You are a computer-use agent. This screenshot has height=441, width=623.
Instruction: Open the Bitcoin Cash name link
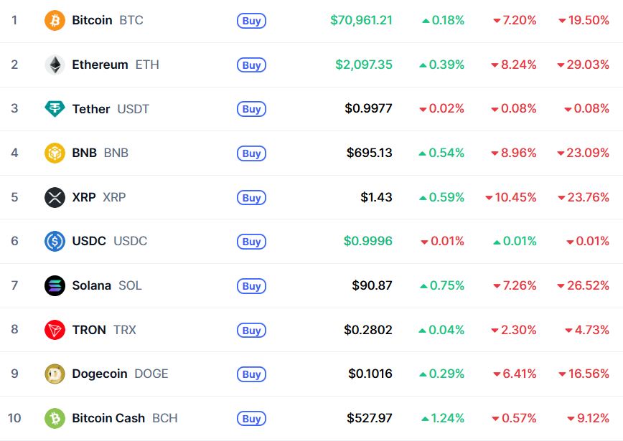pos(108,418)
